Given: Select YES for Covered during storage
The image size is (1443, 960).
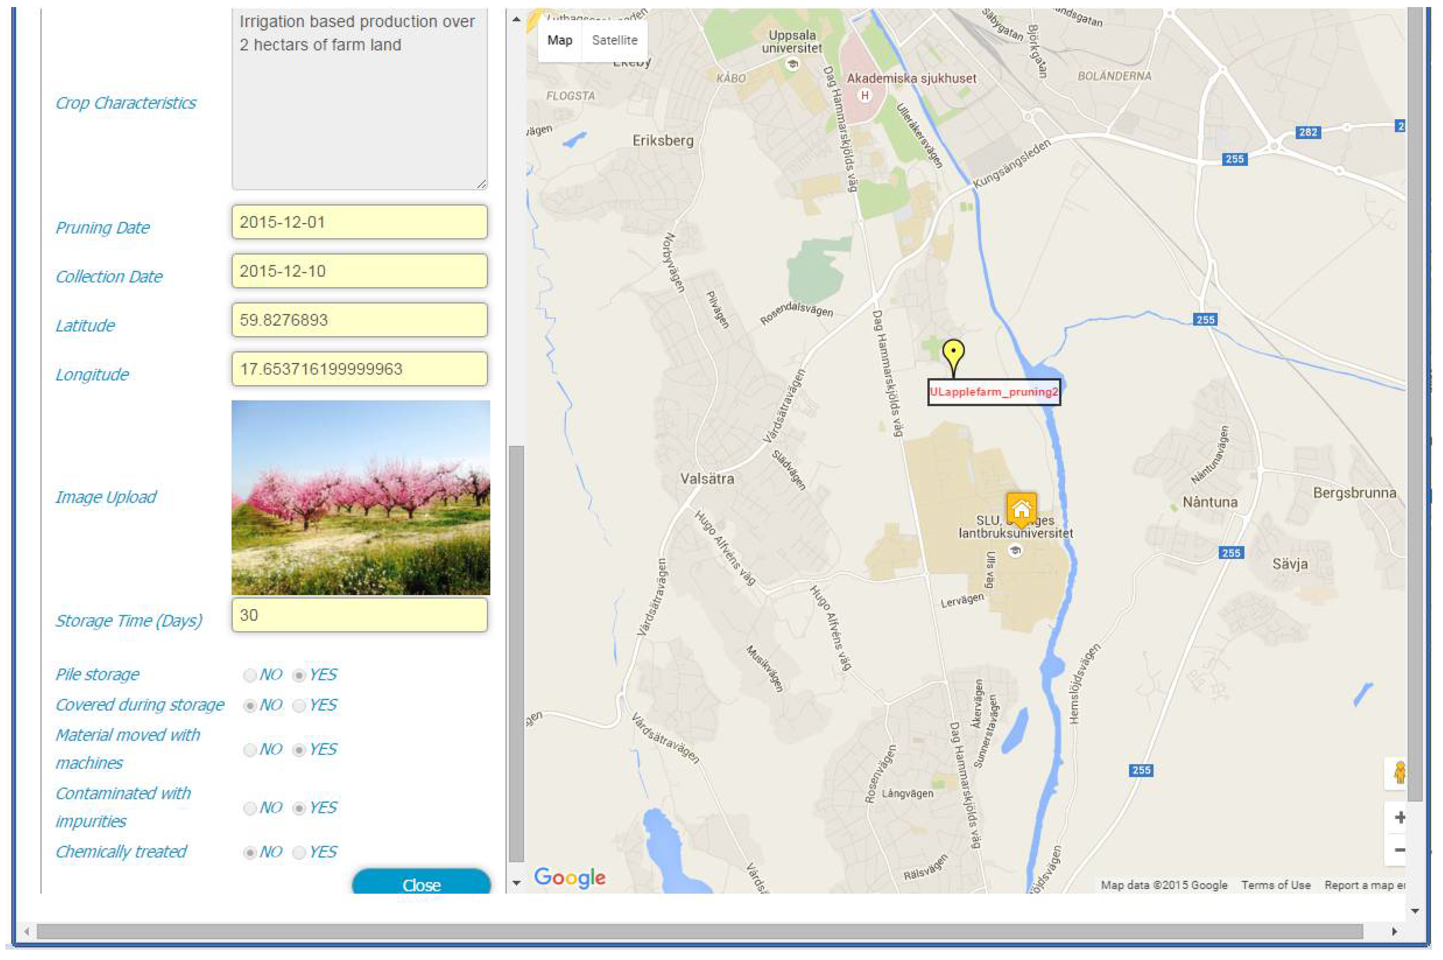Looking at the screenshot, I should pos(299,706).
